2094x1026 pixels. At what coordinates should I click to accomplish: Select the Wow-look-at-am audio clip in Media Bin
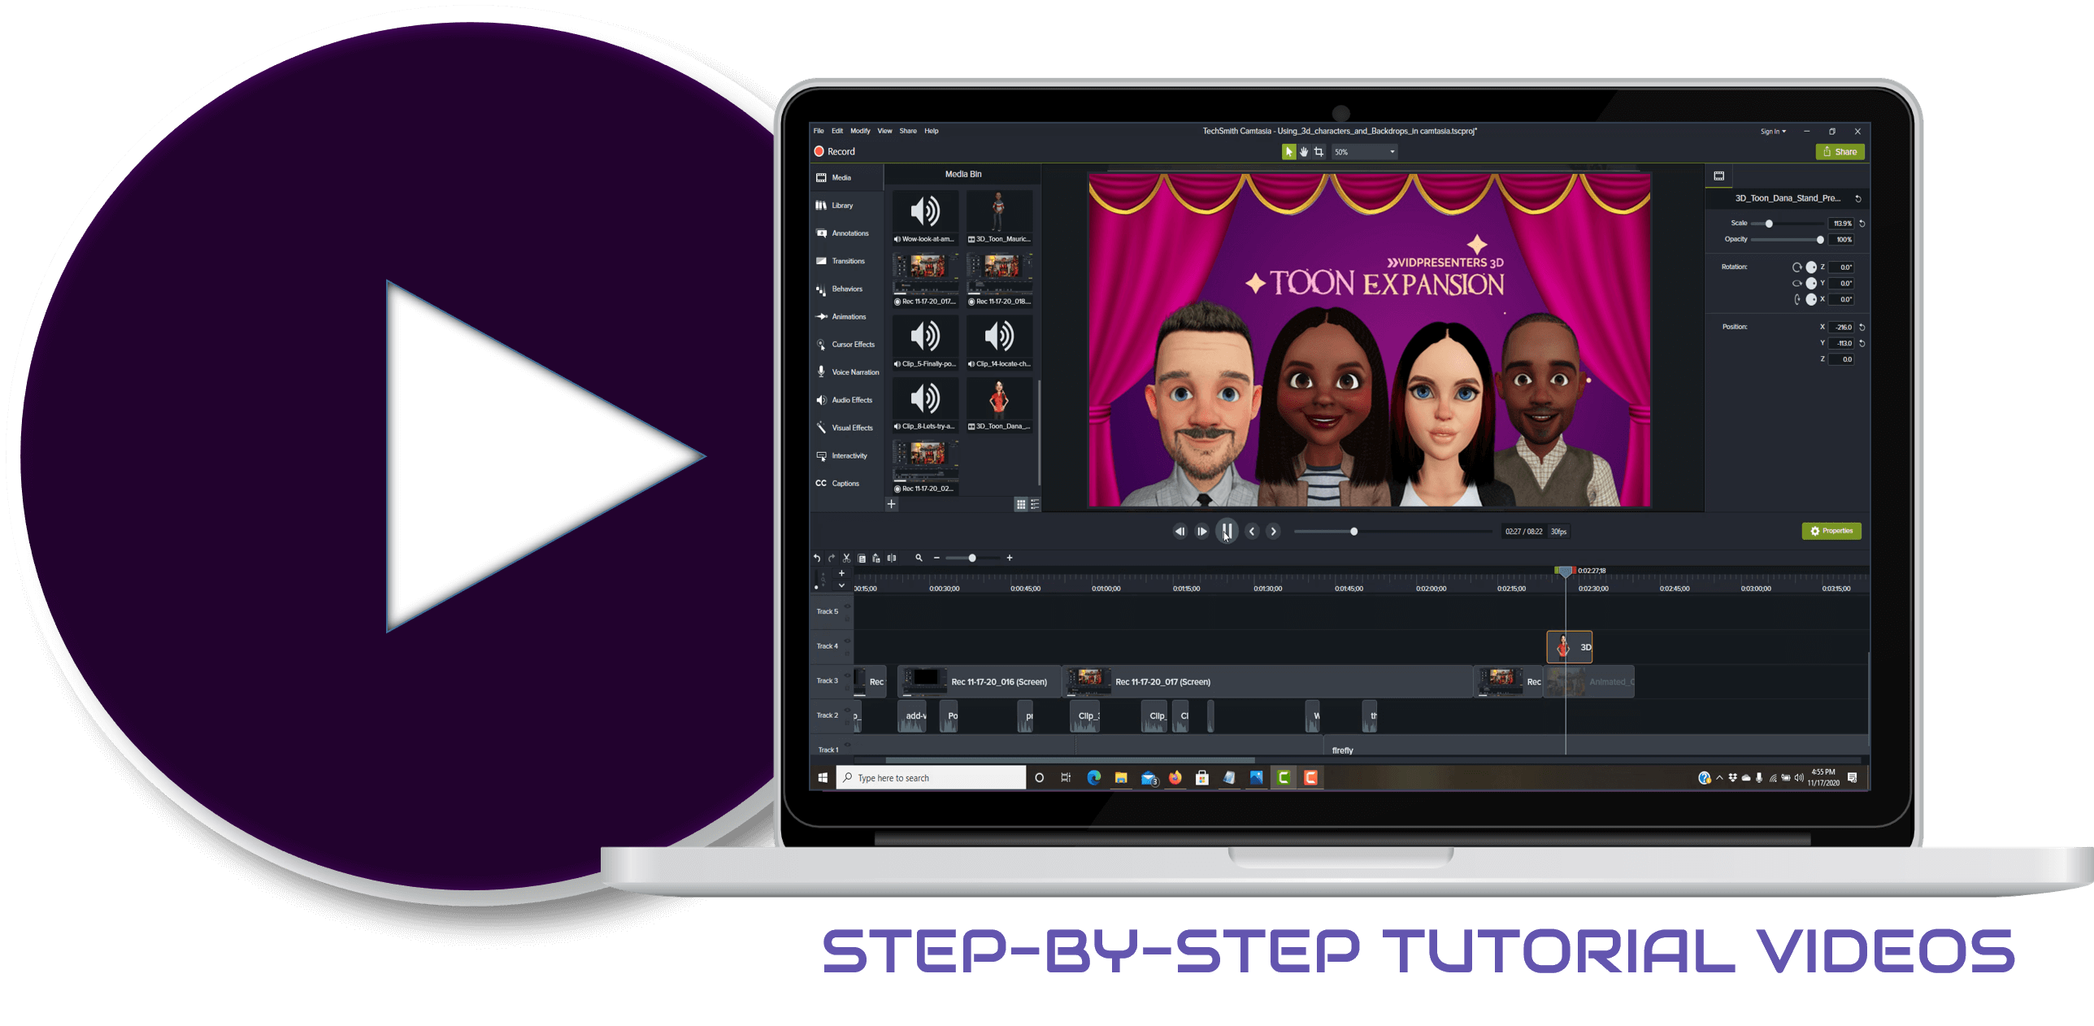(925, 217)
